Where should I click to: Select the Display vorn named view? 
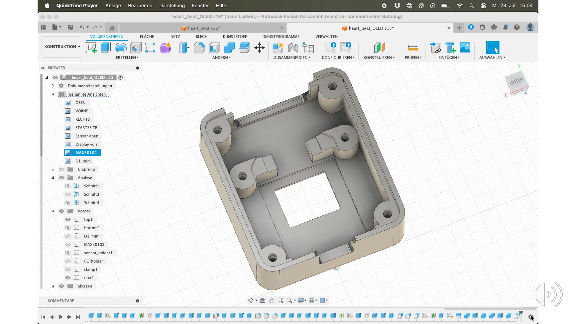click(87, 144)
